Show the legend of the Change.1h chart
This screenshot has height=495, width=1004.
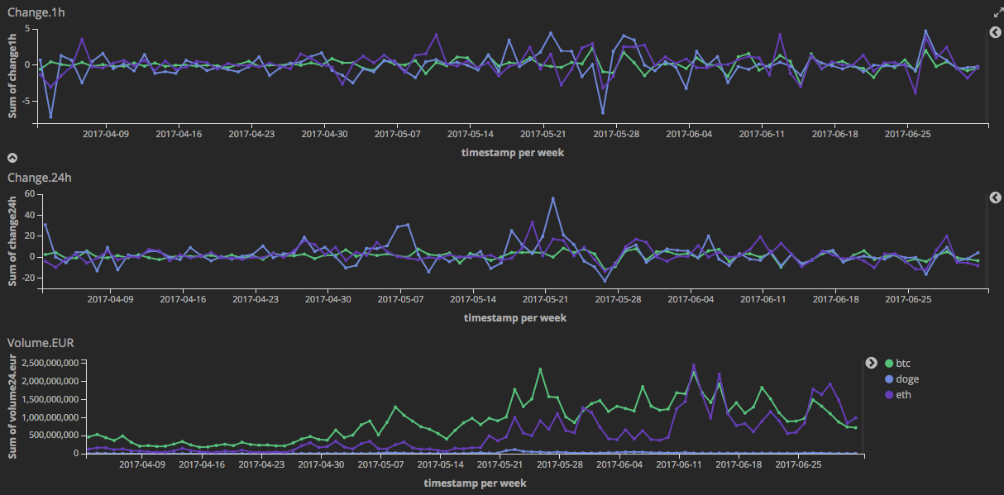click(996, 32)
